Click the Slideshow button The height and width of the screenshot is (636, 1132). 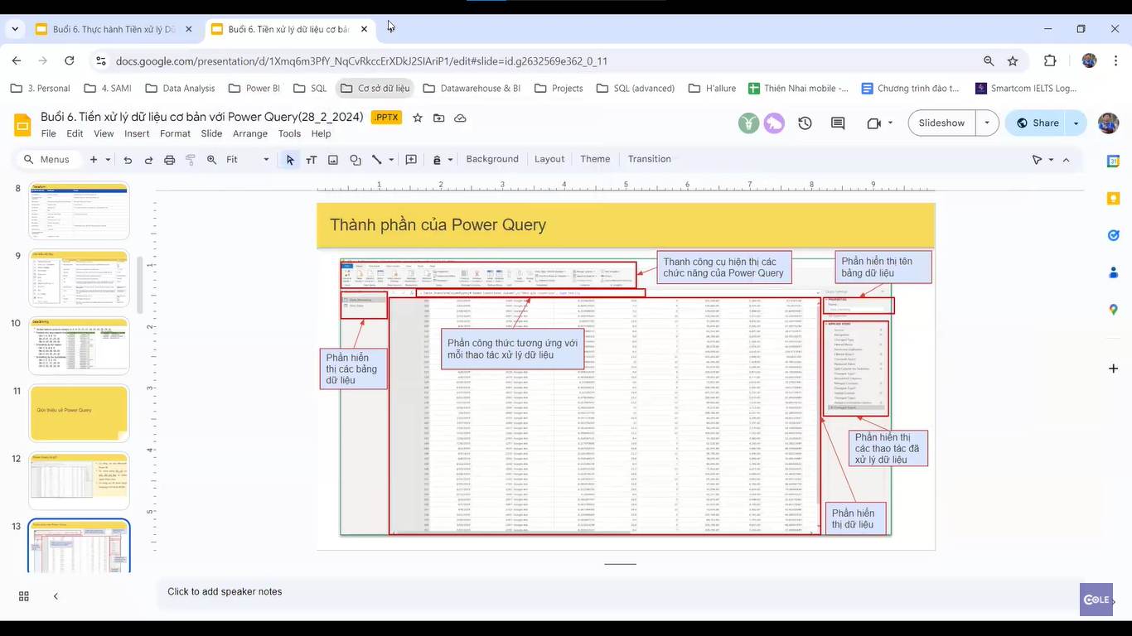point(941,123)
